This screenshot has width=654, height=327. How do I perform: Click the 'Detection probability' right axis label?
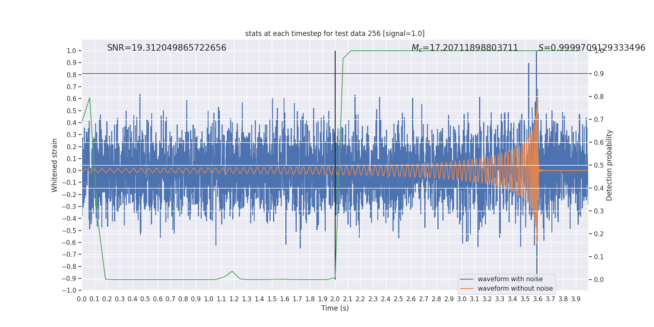[609, 165]
